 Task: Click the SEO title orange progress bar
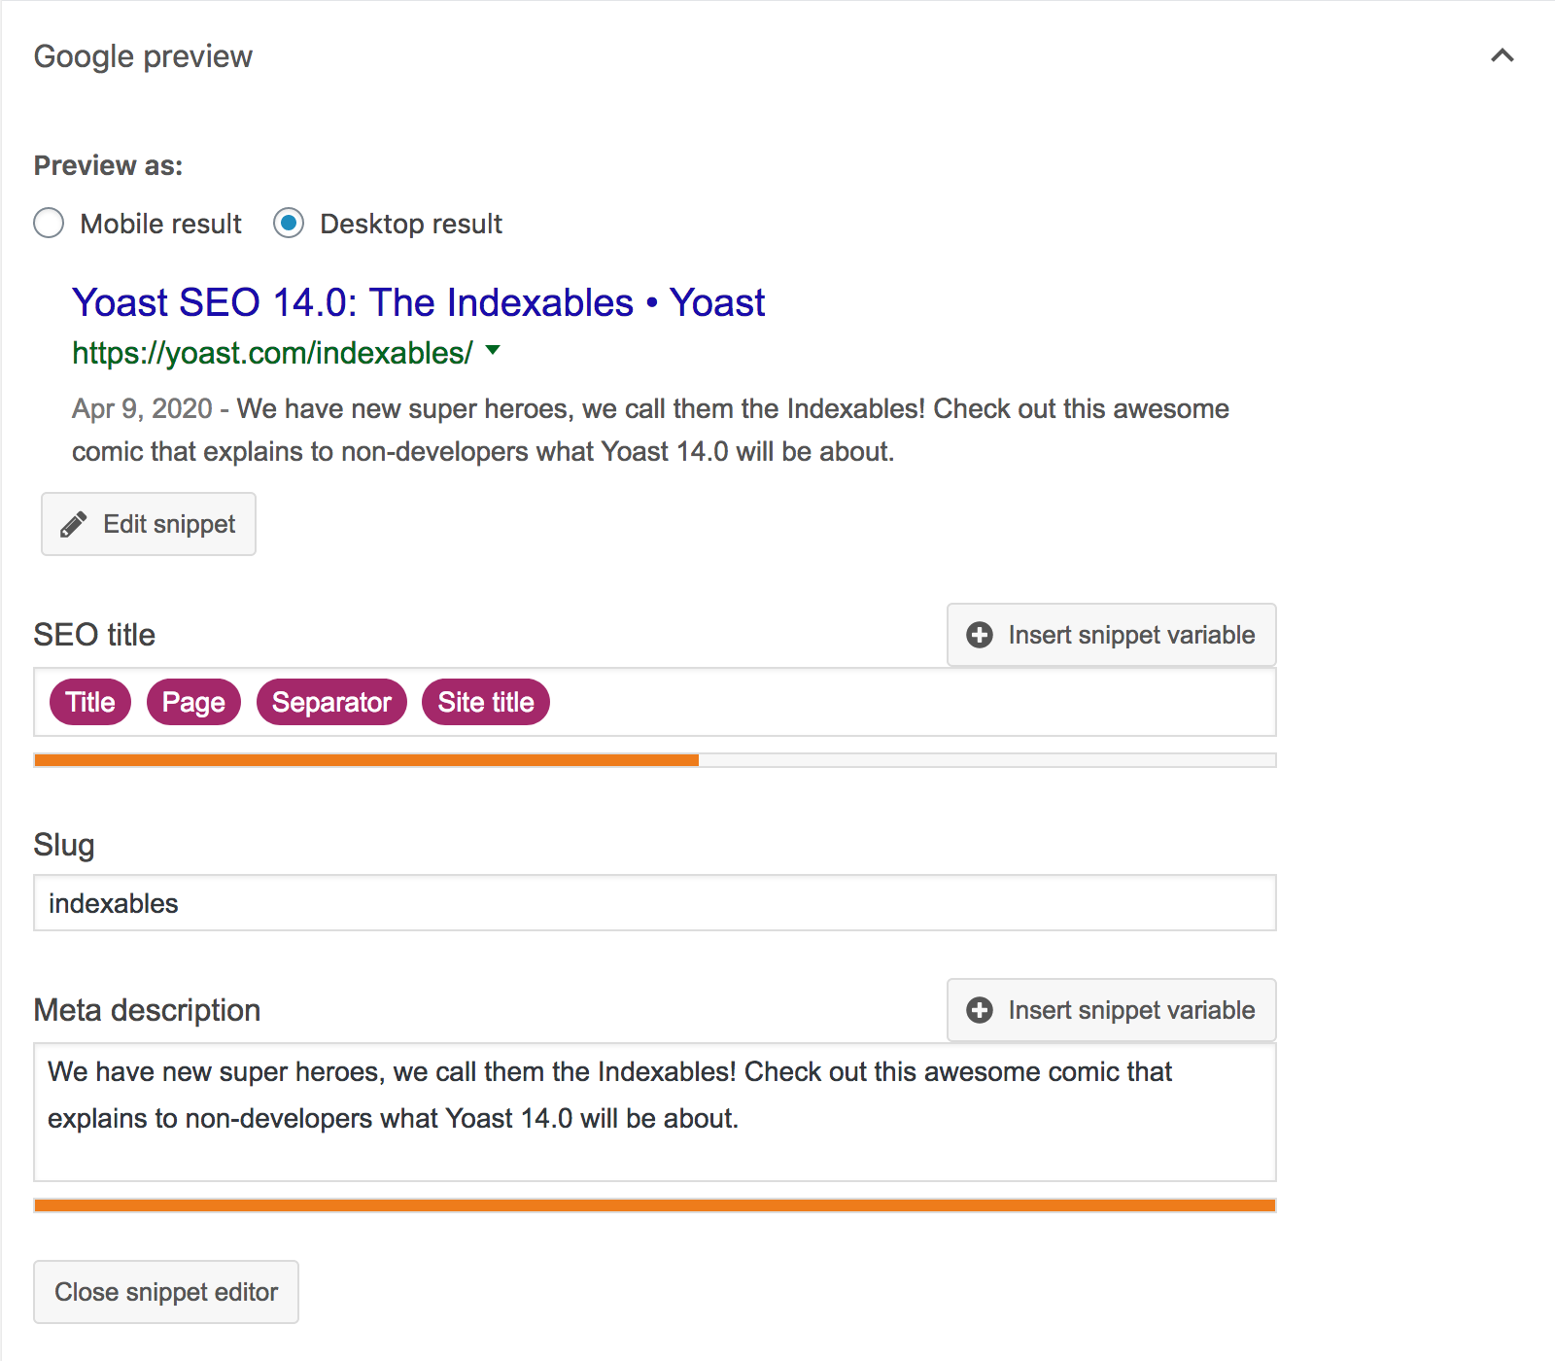pos(365,760)
